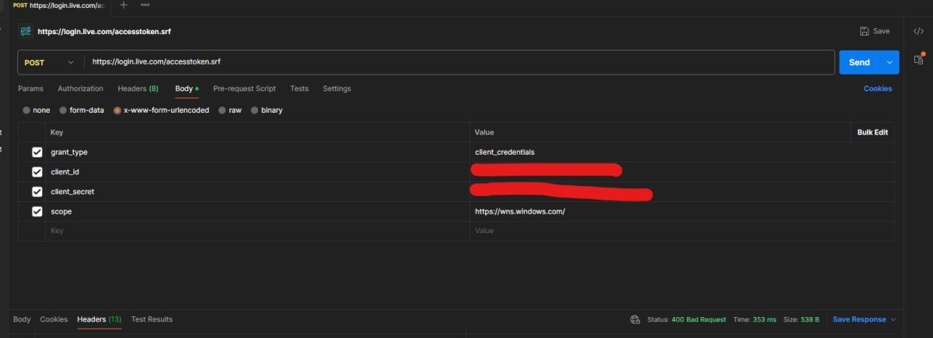Open a new request tab with plus
933x338 pixels.
[123, 5]
